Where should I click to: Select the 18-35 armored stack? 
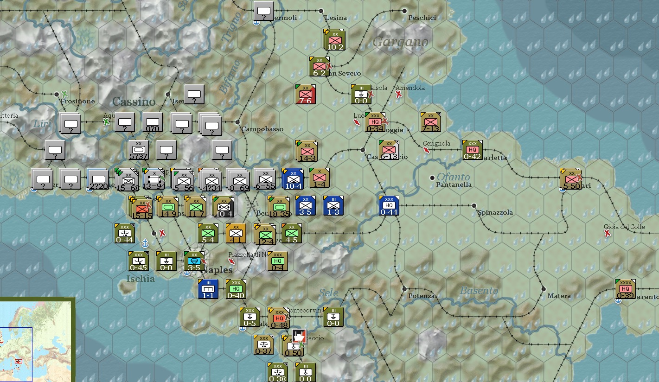(x=279, y=207)
